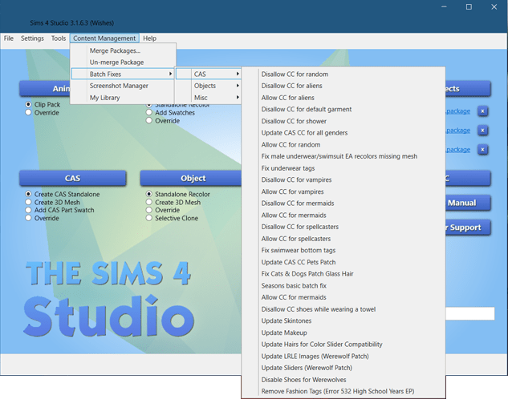Run Fix swimwear bottom tags

point(343,250)
